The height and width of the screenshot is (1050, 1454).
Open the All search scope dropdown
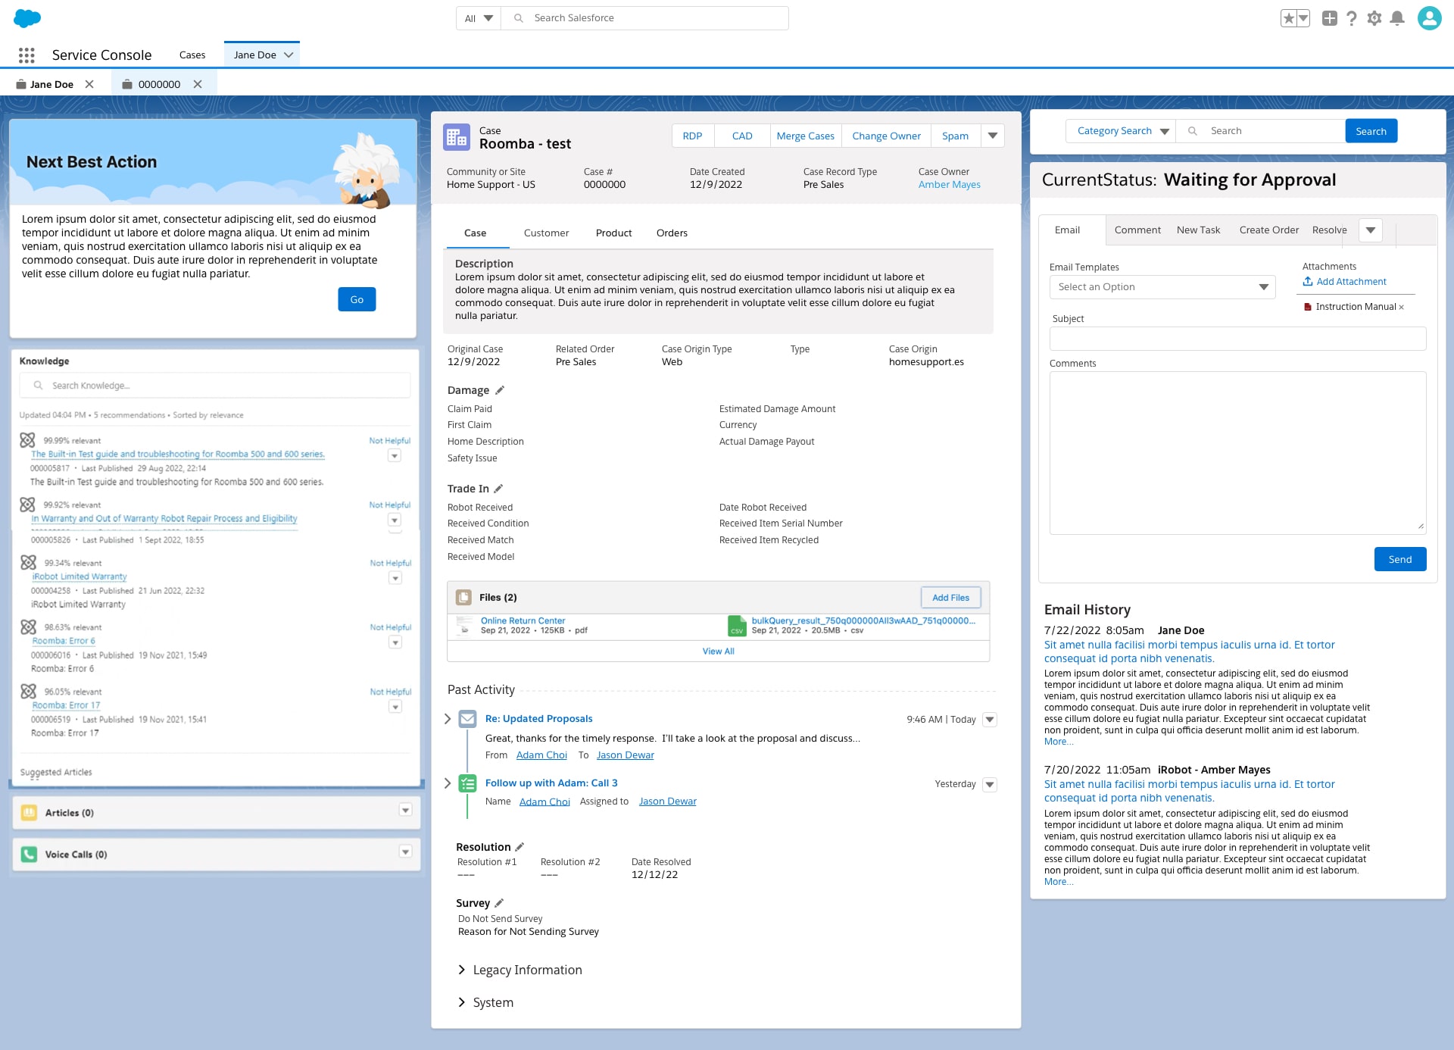pyautogui.click(x=479, y=18)
